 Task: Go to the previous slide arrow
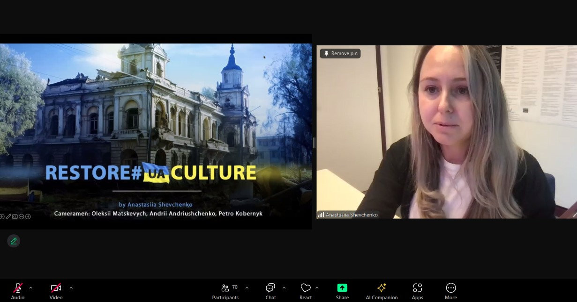click(2, 216)
